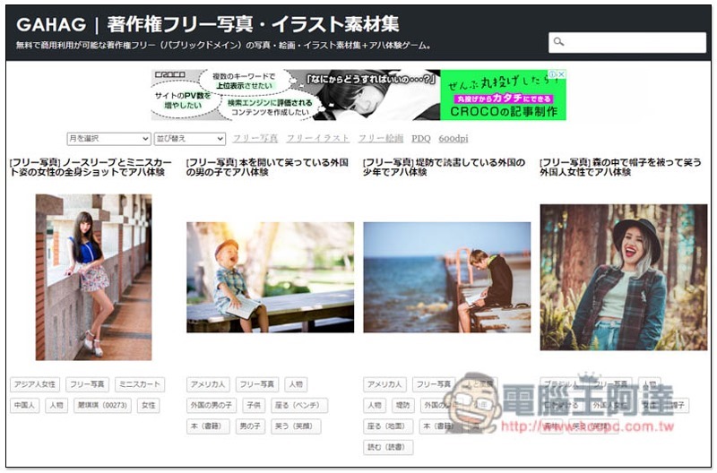
Task: Open the 月を選択 month dropdown
Action: point(108,139)
